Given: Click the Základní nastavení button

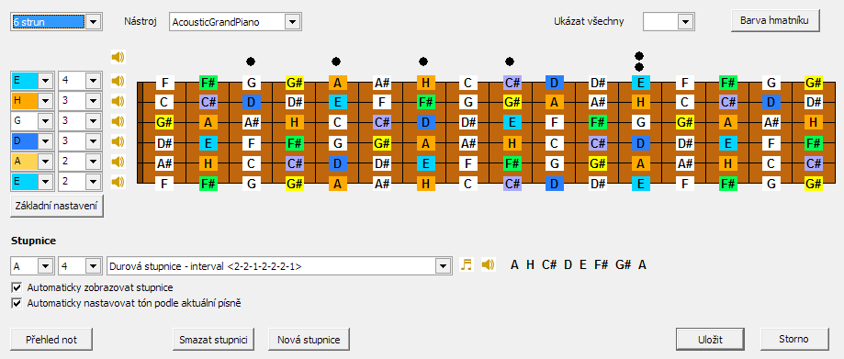Looking at the screenshot, I should pos(57,207).
